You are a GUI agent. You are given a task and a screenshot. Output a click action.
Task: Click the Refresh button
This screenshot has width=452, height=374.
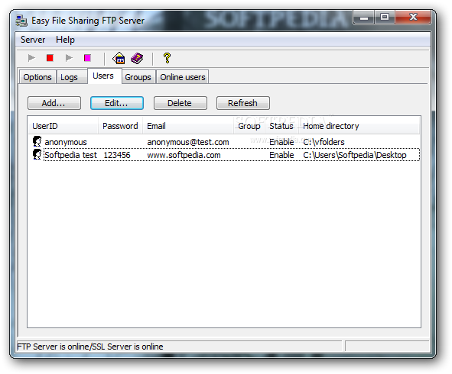(243, 103)
